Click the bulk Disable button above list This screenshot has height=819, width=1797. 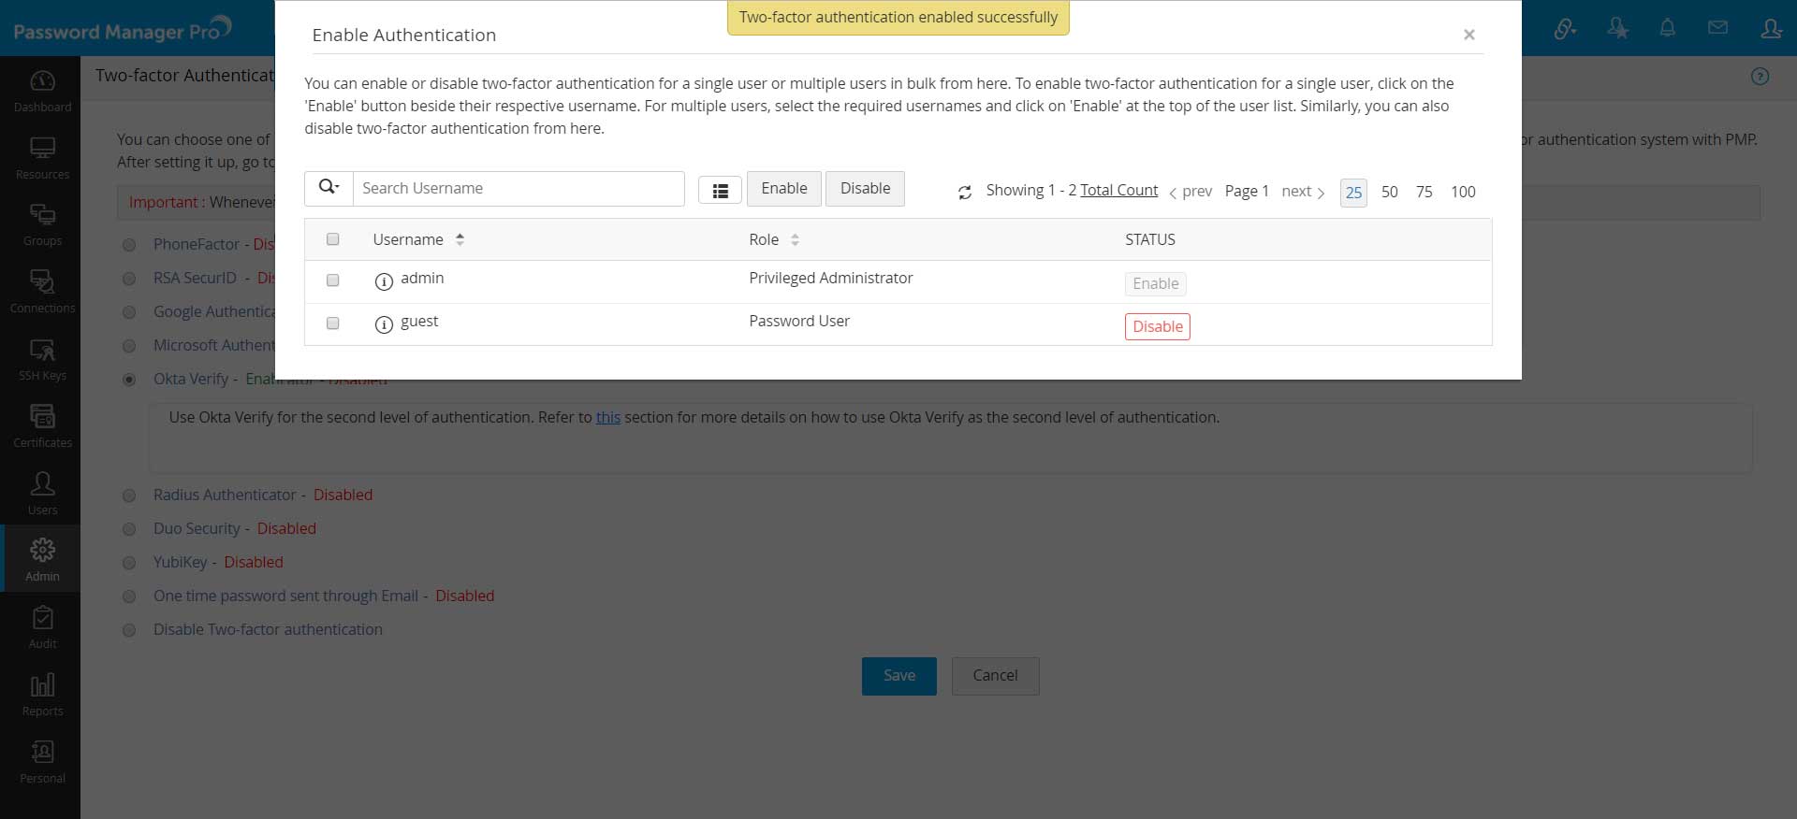[x=865, y=188]
